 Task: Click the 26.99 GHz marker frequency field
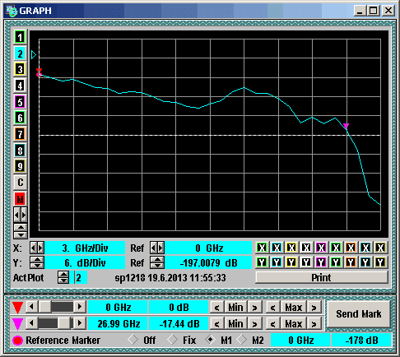[x=118, y=324]
